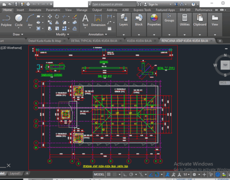Click the Plot print icon in quick access toolbar

[x=28, y=4]
